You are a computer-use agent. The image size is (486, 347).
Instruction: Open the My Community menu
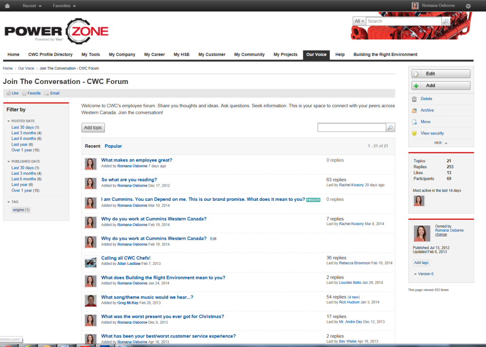pyautogui.click(x=249, y=55)
